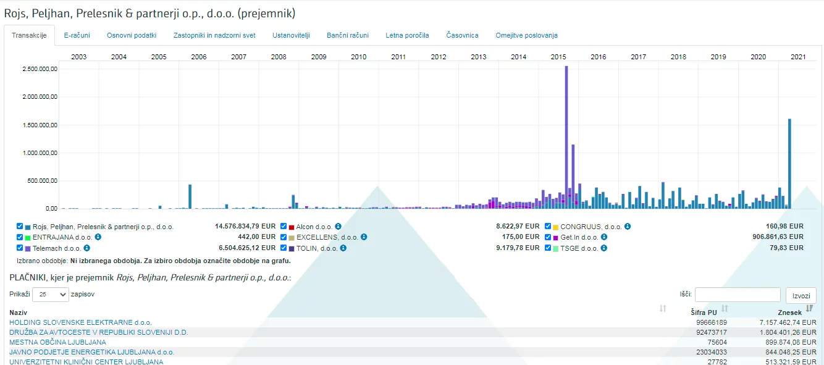Screen dimensions: 824x365
Task: Uncheck the Telemach d.o.o. series checkbox
Action: coord(20,248)
